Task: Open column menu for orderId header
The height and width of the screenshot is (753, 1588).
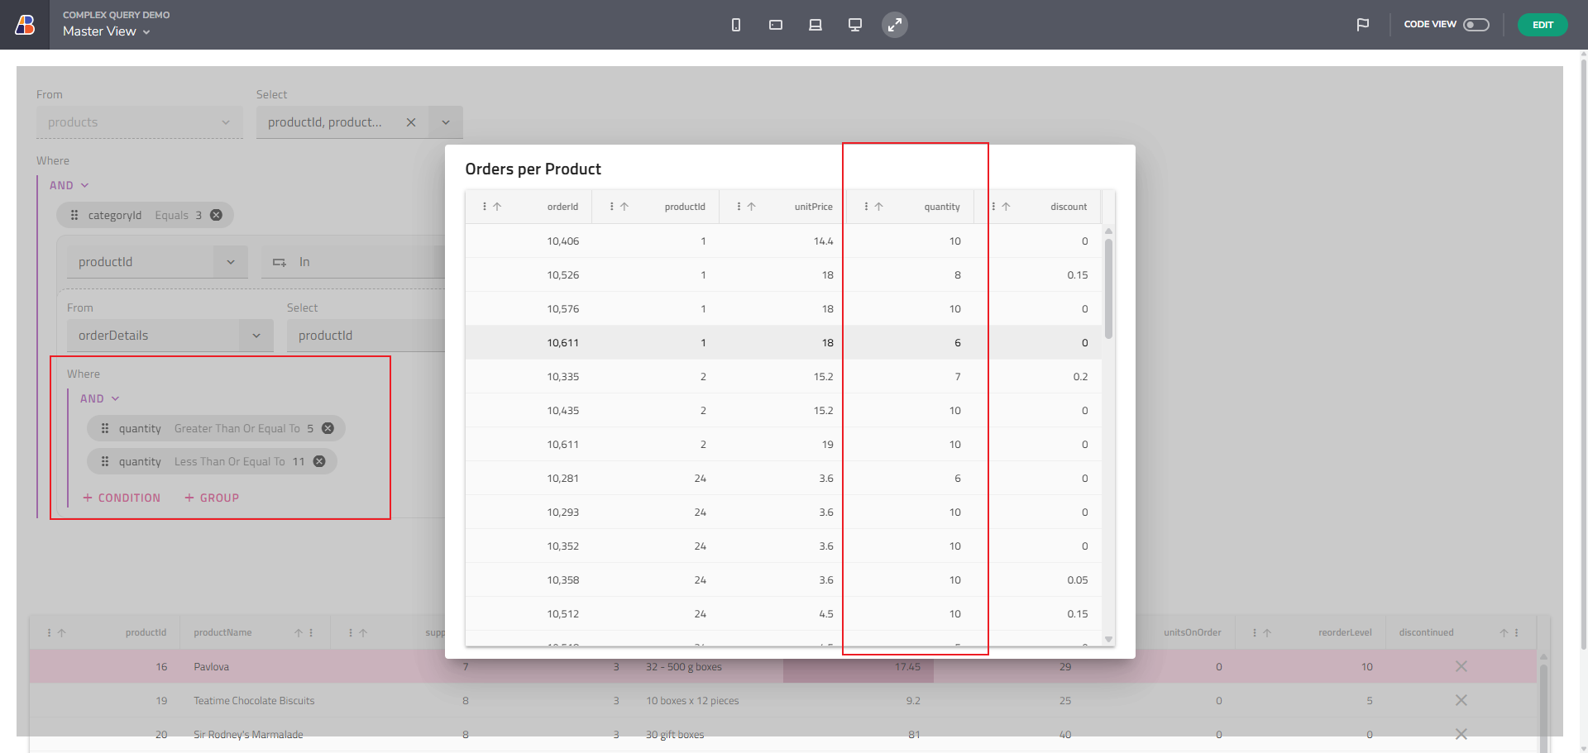Action: tap(485, 207)
